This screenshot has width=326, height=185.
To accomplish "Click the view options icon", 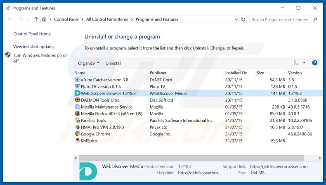I will tap(296, 63).
